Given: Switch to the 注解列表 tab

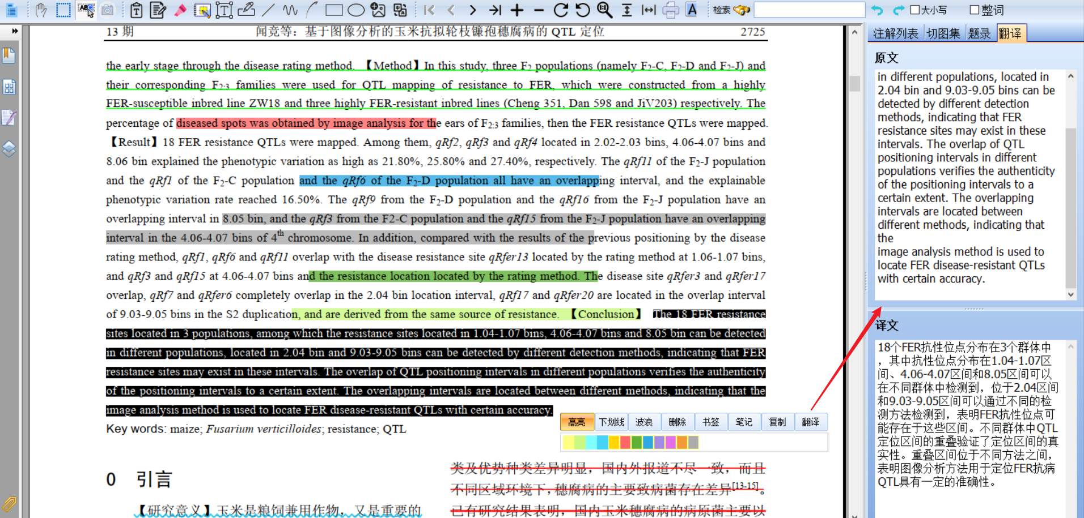Looking at the screenshot, I should point(896,33).
